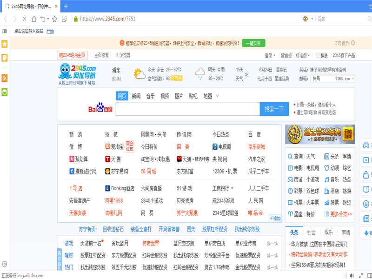Click 不再提示 link

(341, 43)
